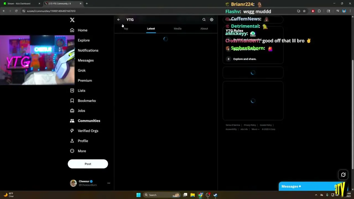Screen dimensions: 354x199
Task: Click the Profile person icon
Action: [72, 141]
